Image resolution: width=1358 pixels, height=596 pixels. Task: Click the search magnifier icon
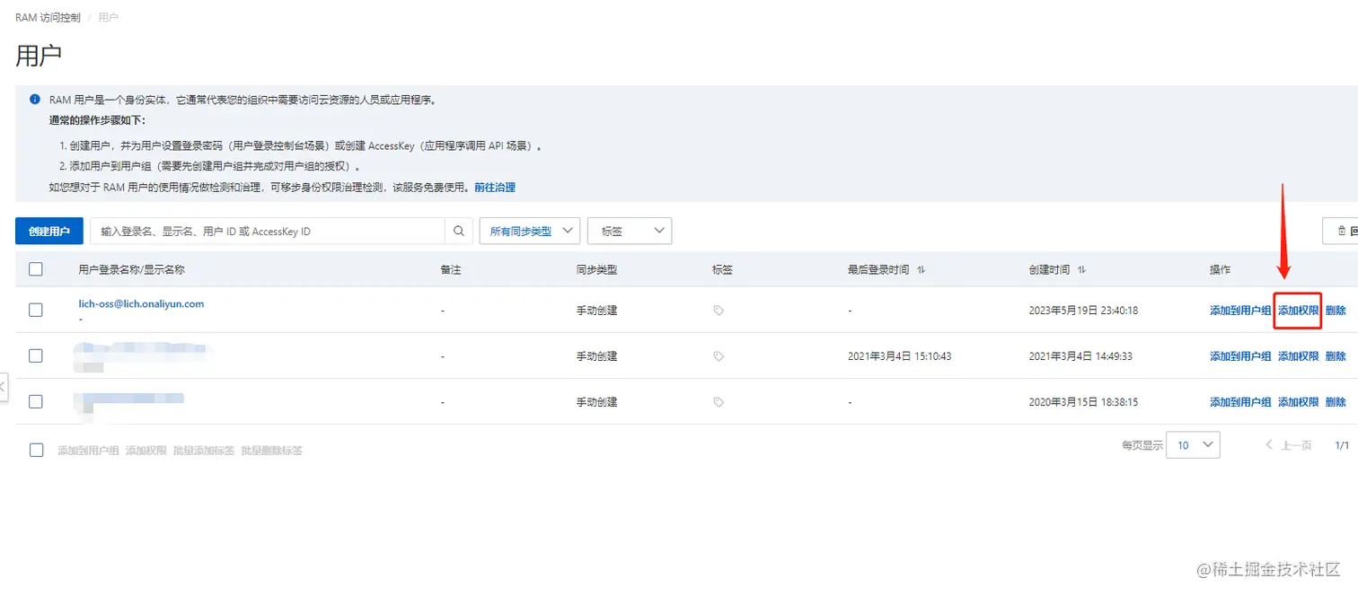click(458, 231)
